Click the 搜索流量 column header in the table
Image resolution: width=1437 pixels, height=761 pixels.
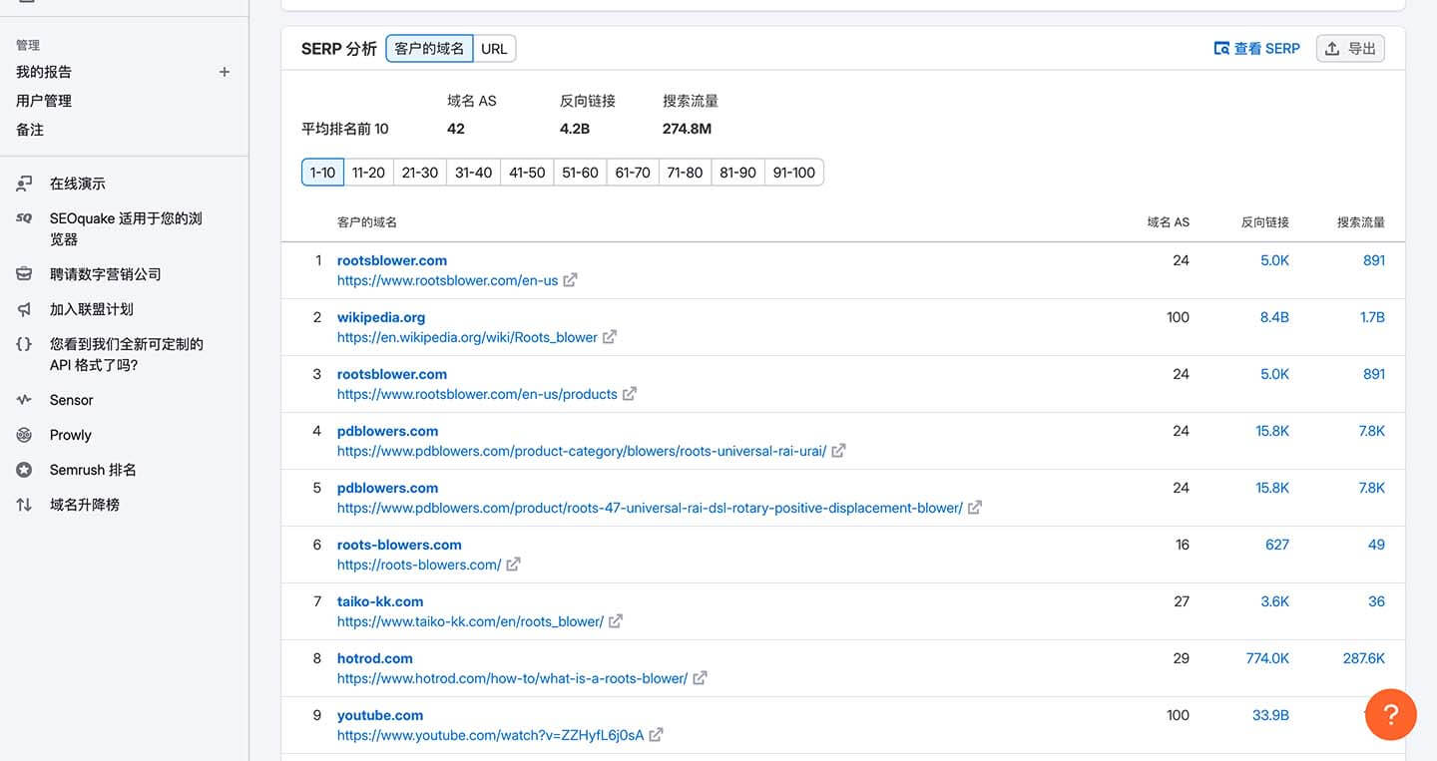[1361, 222]
